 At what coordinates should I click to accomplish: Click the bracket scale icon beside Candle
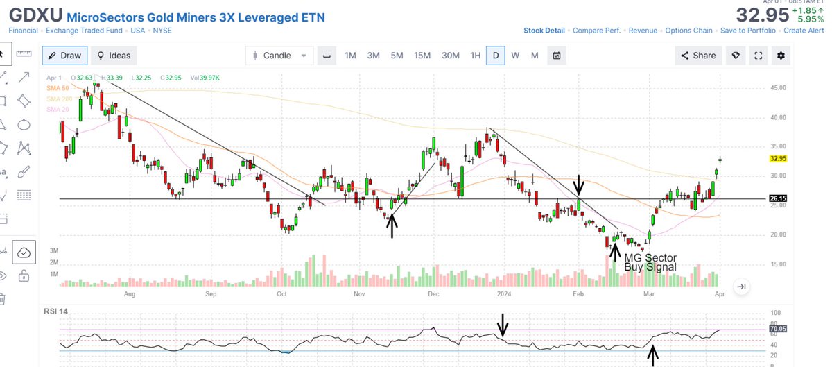(x=327, y=56)
